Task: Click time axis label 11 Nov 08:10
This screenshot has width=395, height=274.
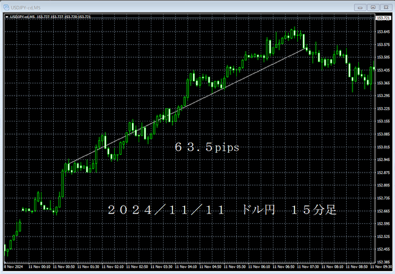Action: click(x=333, y=267)
